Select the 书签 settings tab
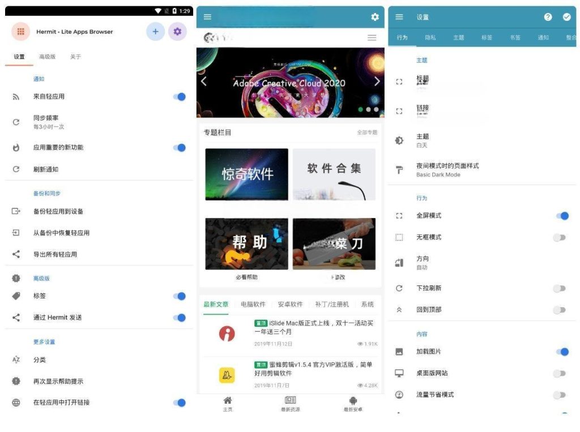The width and height of the screenshot is (580, 432). click(515, 37)
